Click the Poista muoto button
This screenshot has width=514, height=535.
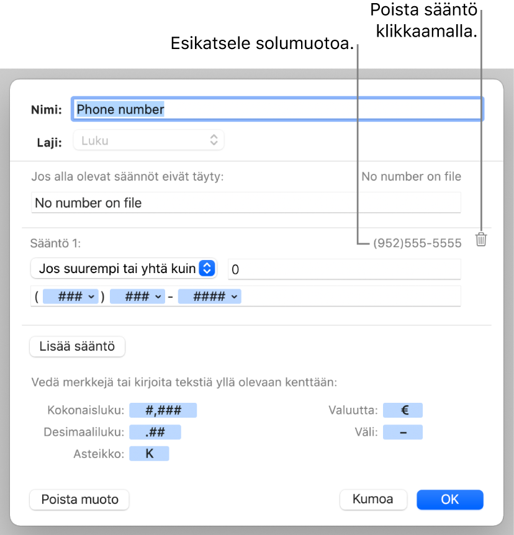(x=79, y=499)
